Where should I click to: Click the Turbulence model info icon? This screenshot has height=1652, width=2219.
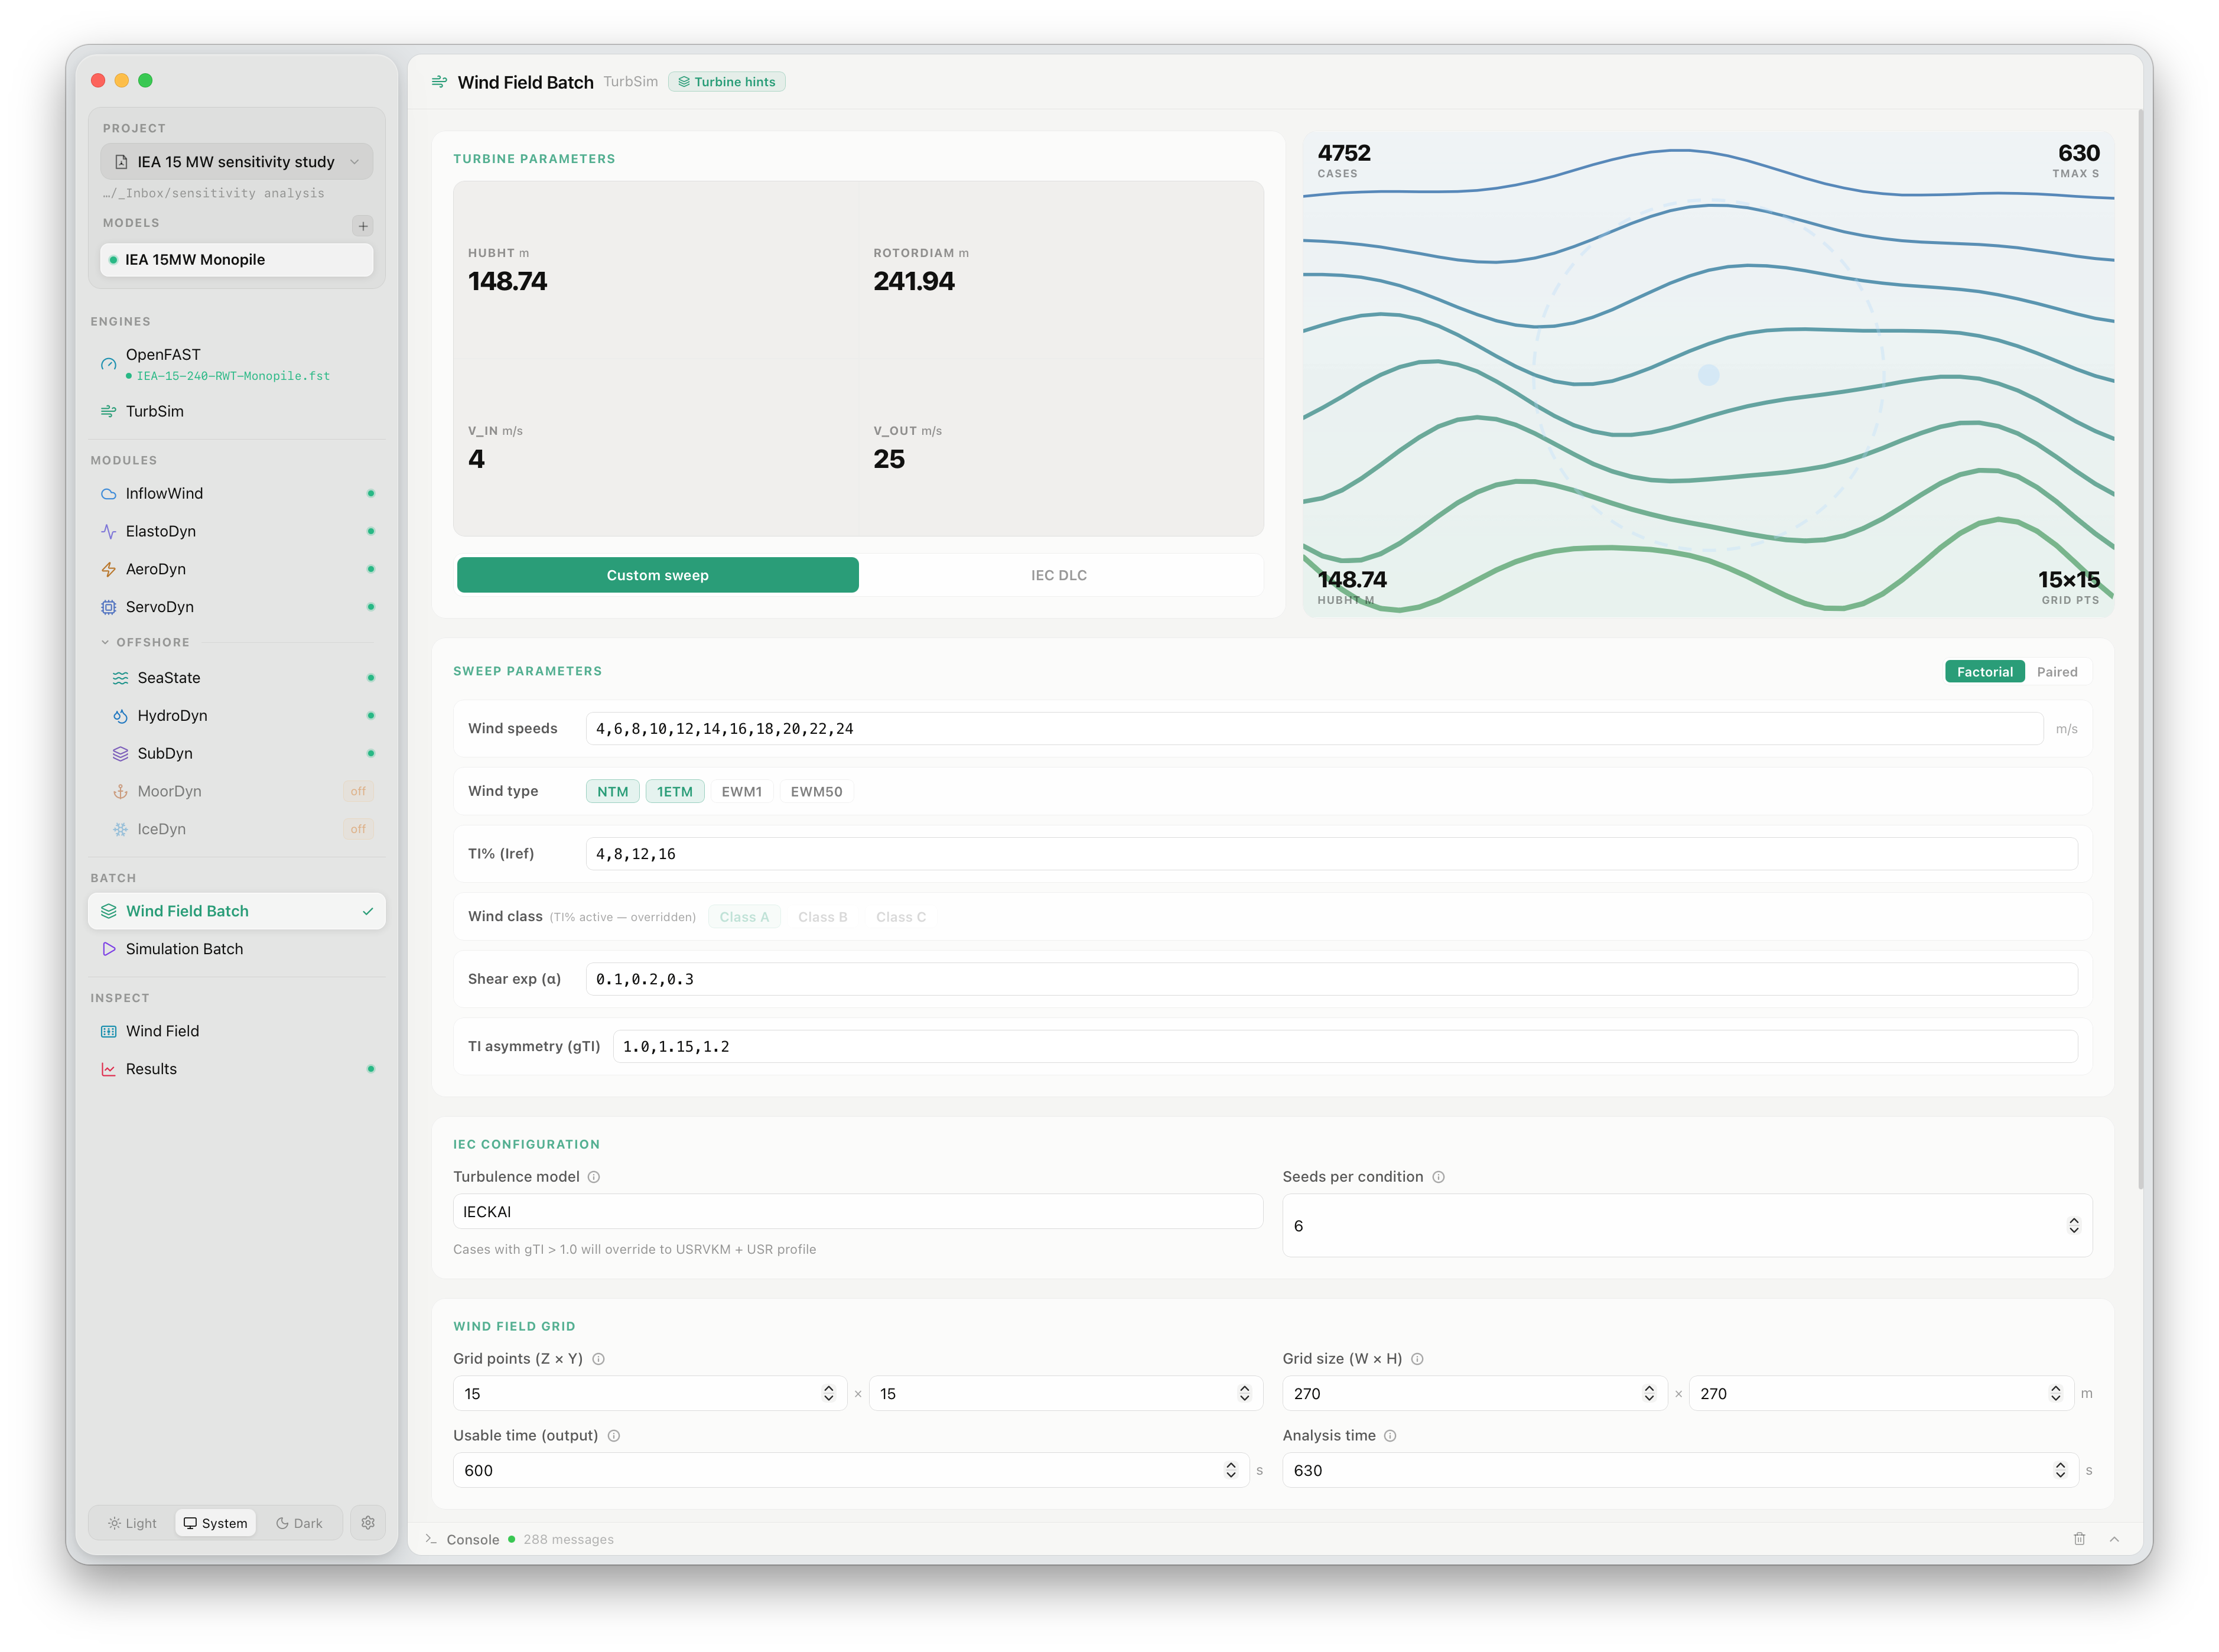pos(594,1176)
